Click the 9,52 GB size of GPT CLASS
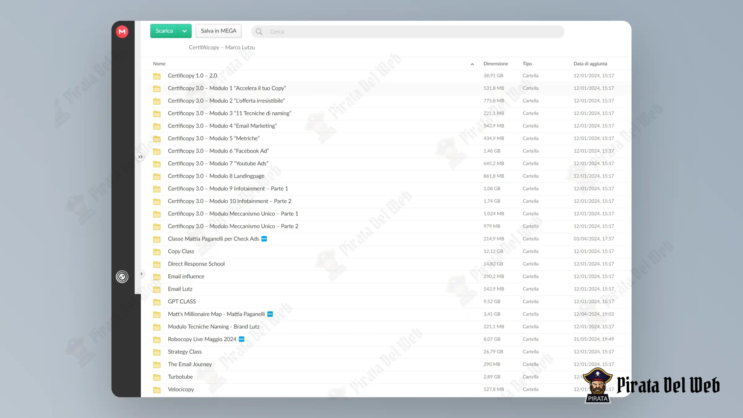 pyautogui.click(x=492, y=301)
